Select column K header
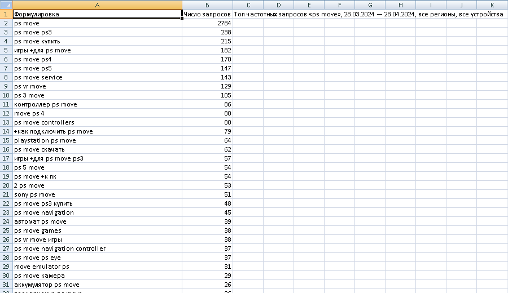The width and height of the screenshot is (508, 293). 492,5
